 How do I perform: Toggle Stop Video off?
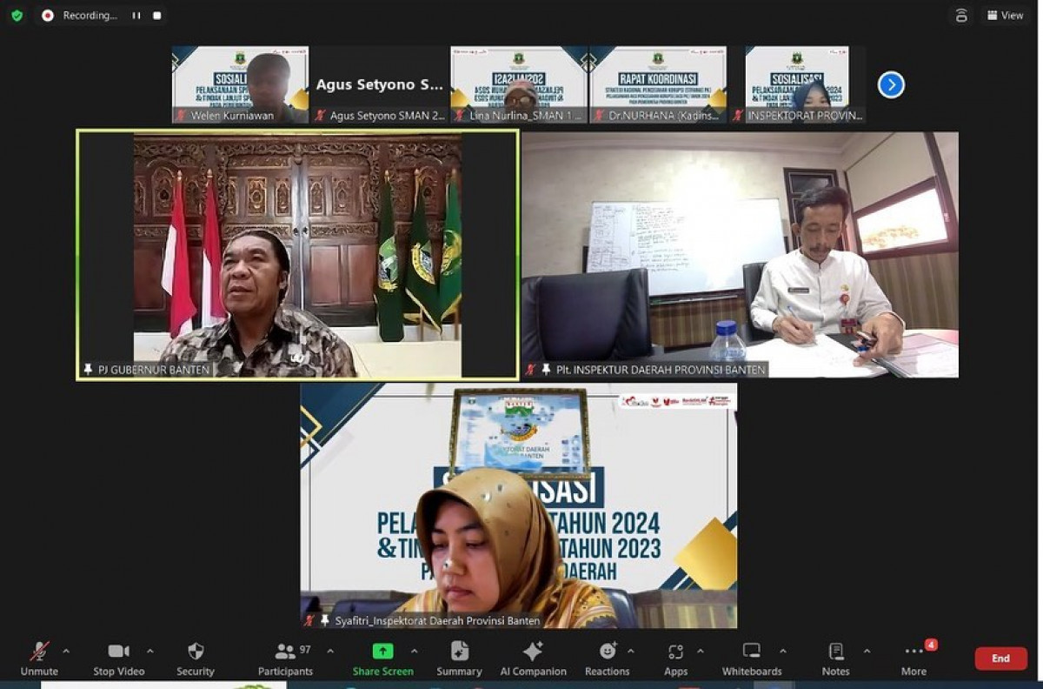[x=118, y=650]
